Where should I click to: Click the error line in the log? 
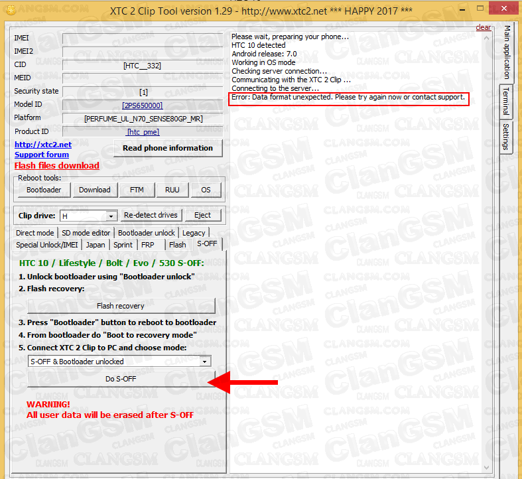pyautogui.click(x=348, y=98)
